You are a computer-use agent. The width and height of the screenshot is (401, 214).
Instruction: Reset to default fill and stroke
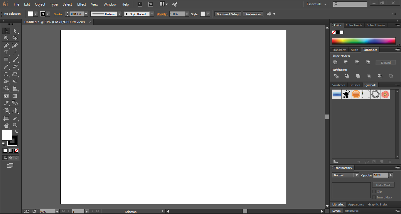(4, 144)
